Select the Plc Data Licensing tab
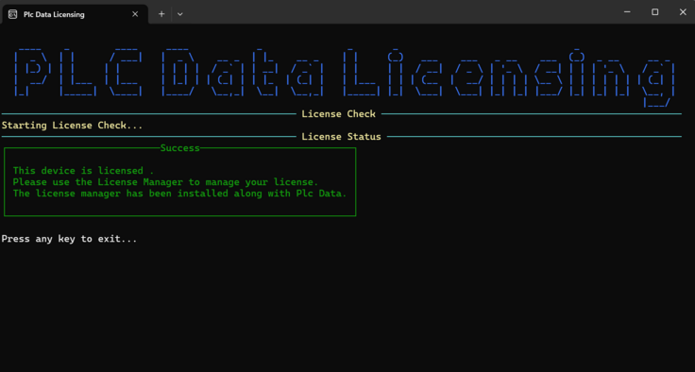 (x=75, y=14)
